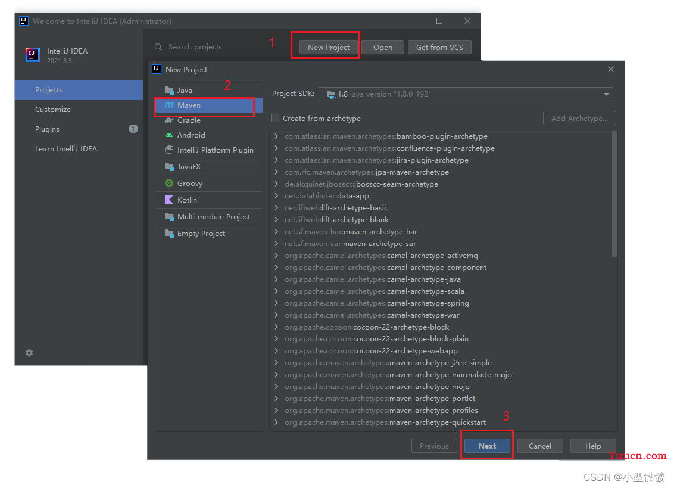The width and height of the screenshot is (674, 488).
Task: Select Projects tab in Welcome window
Action: coord(79,89)
